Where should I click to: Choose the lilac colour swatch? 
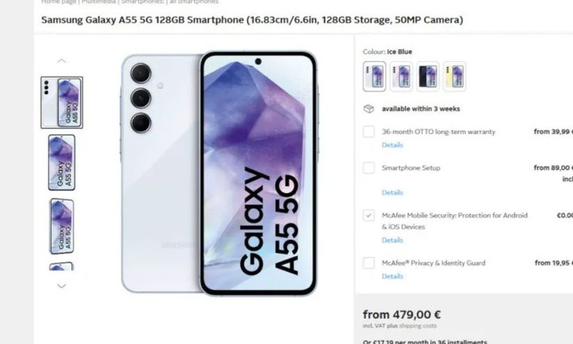click(401, 76)
